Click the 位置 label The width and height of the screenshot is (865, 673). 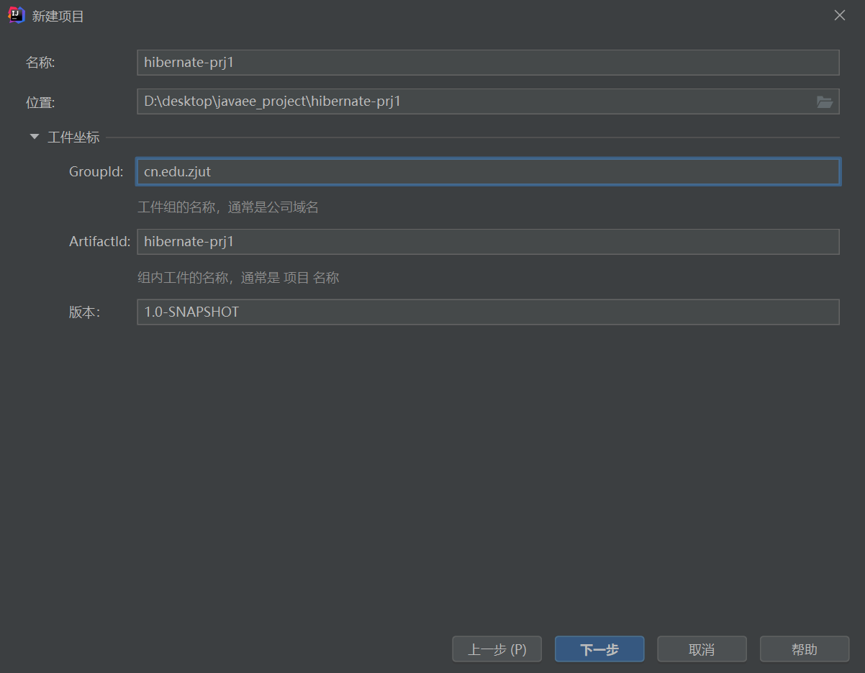tap(40, 102)
